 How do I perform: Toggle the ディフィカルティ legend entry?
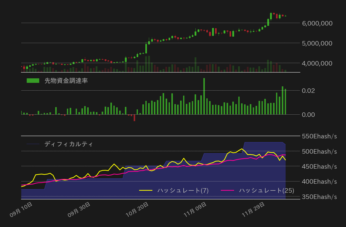tap(69, 144)
